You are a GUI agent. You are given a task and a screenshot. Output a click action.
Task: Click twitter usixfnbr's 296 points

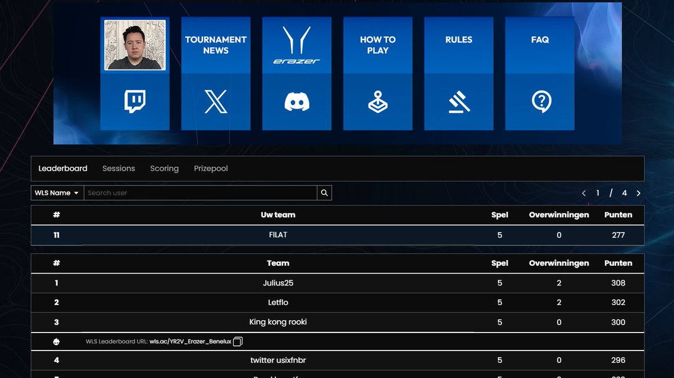618,360
